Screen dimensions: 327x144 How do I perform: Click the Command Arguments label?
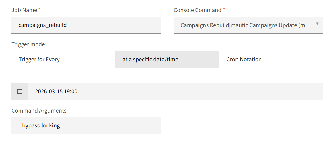(x=39, y=111)
